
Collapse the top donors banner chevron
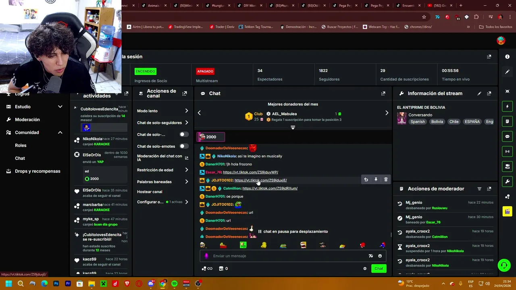293,127
